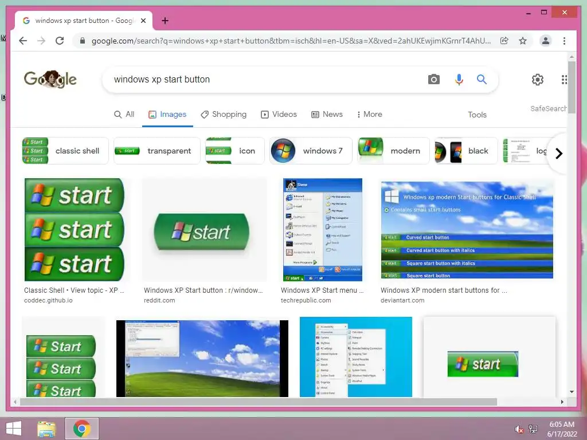Filter by the 'transparent' chip
Viewport: 587px width, 440px height.
(157, 151)
